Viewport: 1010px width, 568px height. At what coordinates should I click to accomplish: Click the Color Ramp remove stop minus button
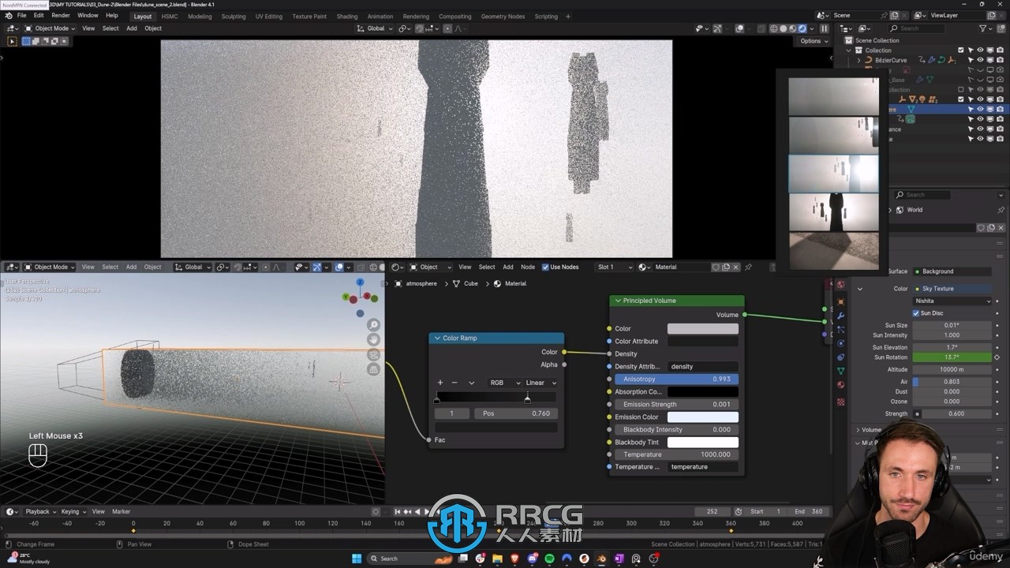tap(454, 383)
